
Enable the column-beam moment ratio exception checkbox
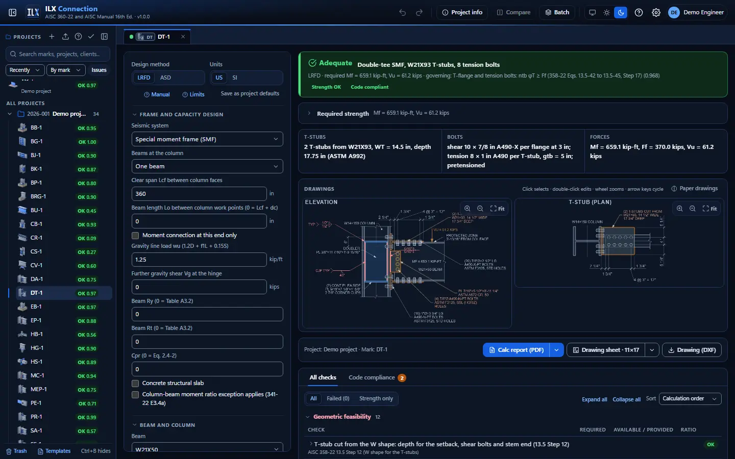135,394
